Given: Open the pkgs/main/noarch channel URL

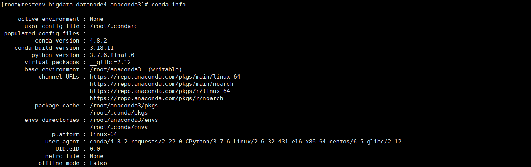Looking at the screenshot, I should [161, 84].
